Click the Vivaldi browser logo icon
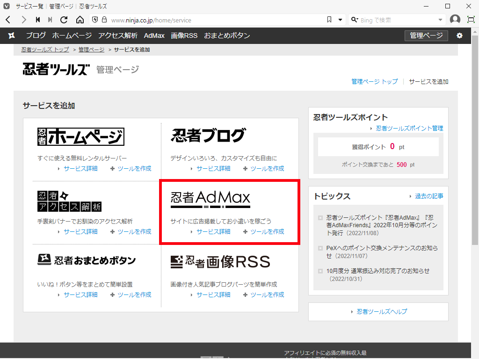The width and height of the screenshot is (479, 359). tap(6, 6)
